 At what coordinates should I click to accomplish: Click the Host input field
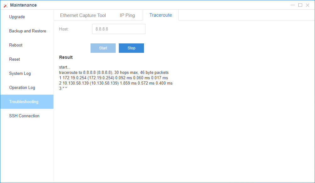click(x=119, y=29)
